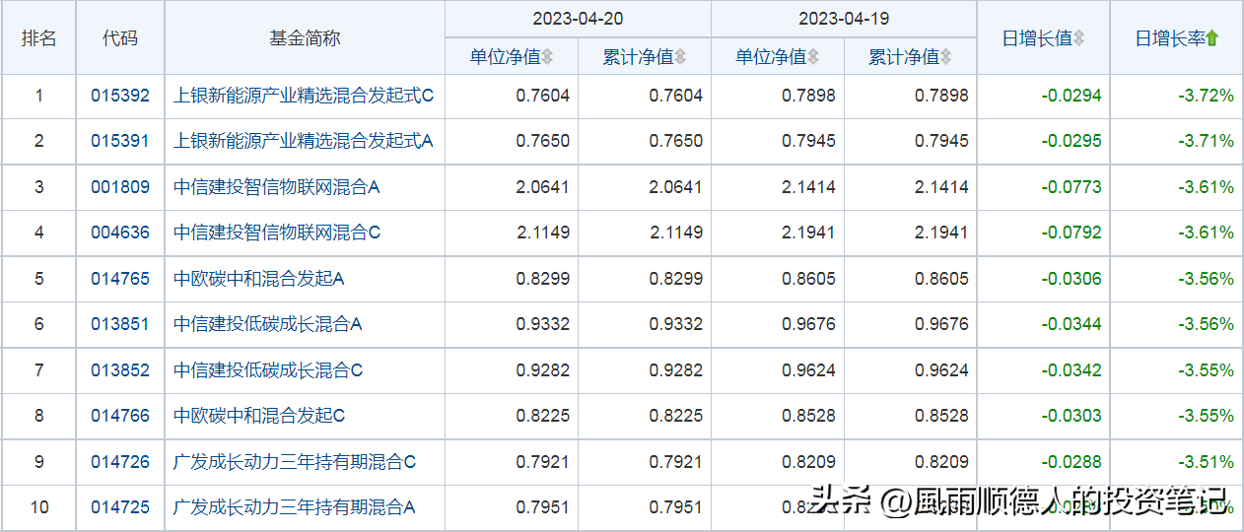Click the 2023-04-19 date header
The height and width of the screenshot is (532, 1244).
coord(844,19)
